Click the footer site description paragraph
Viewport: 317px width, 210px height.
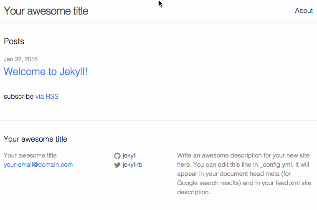(244, 174)
